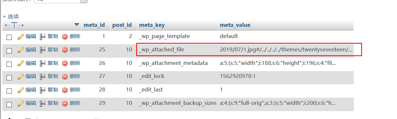Click the delete icon for meta_id 29
Image resolution: width=397 pixels, height=119 pixels.
65,103
